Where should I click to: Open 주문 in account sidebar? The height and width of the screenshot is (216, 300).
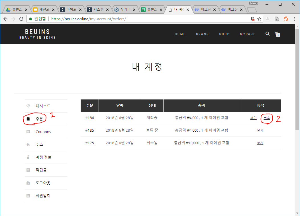pos(39,119)
